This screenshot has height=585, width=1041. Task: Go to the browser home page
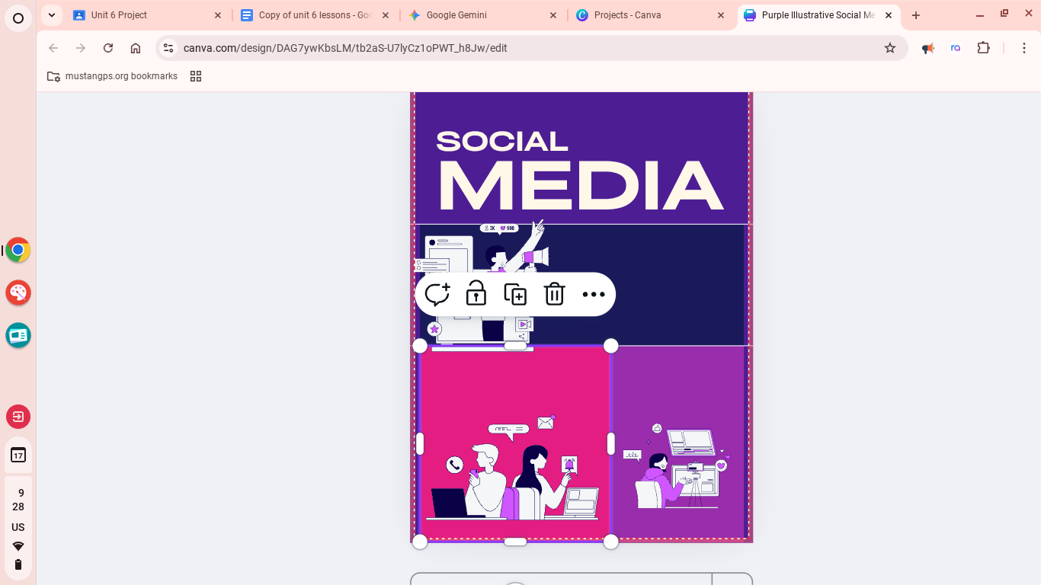[136, 48]
